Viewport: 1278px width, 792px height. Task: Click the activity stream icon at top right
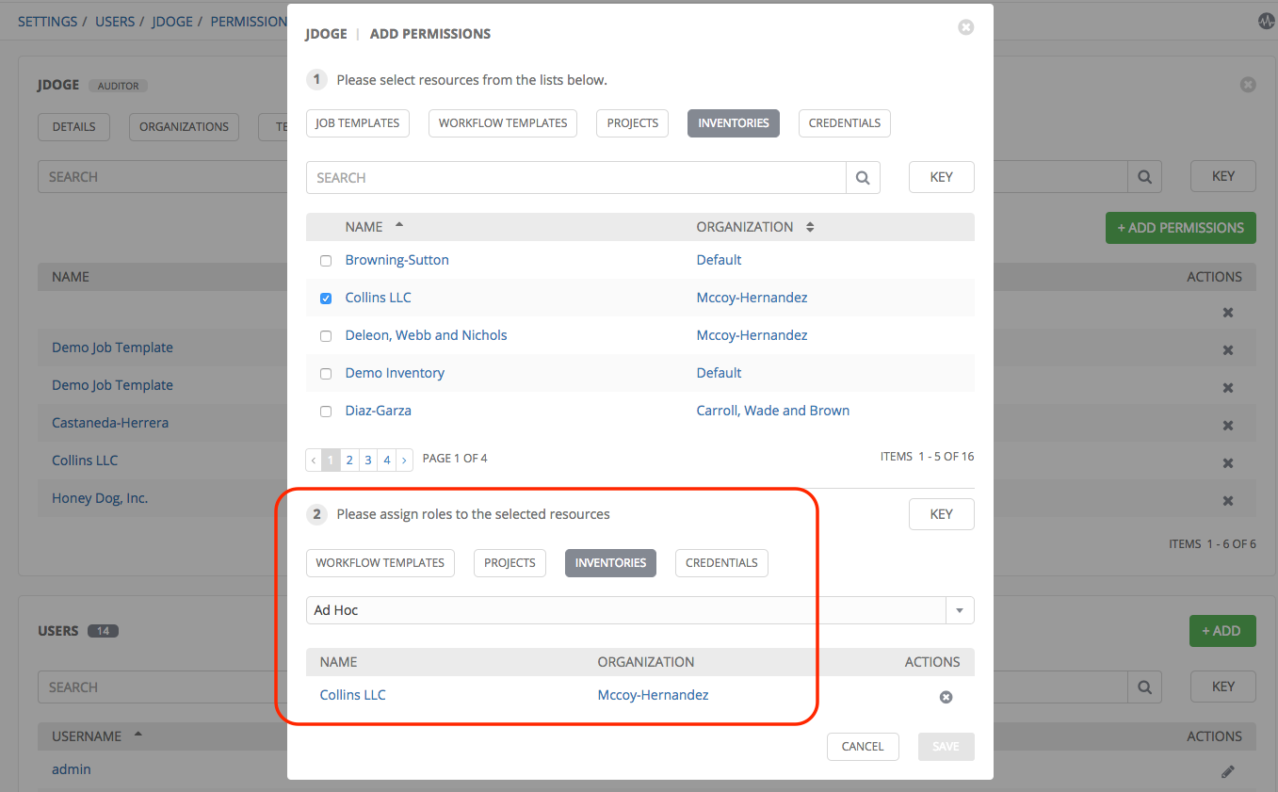click(1266, 21)
